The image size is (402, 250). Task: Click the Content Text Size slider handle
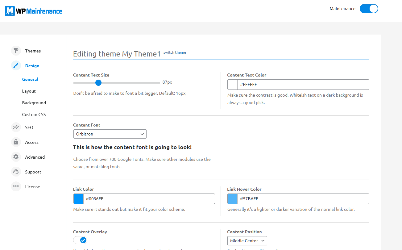click(x=98, y=83)
